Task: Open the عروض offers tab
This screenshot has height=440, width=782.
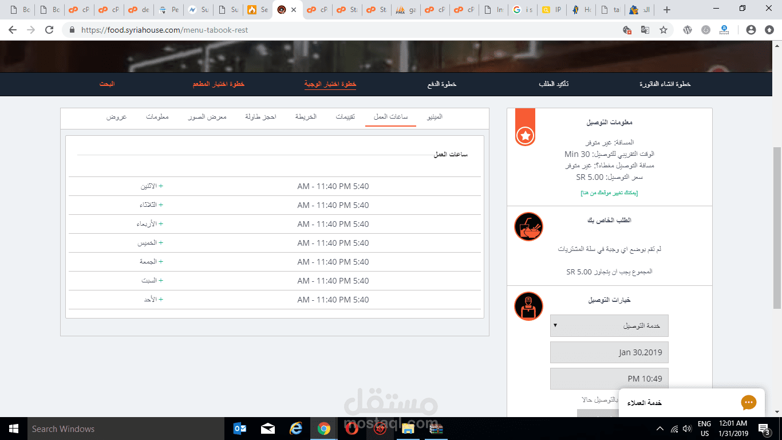Action: [x=116, y=116]
